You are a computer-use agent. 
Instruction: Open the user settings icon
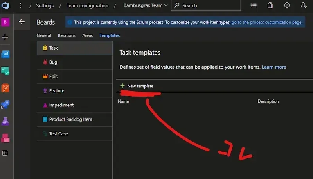click(304, 5)
